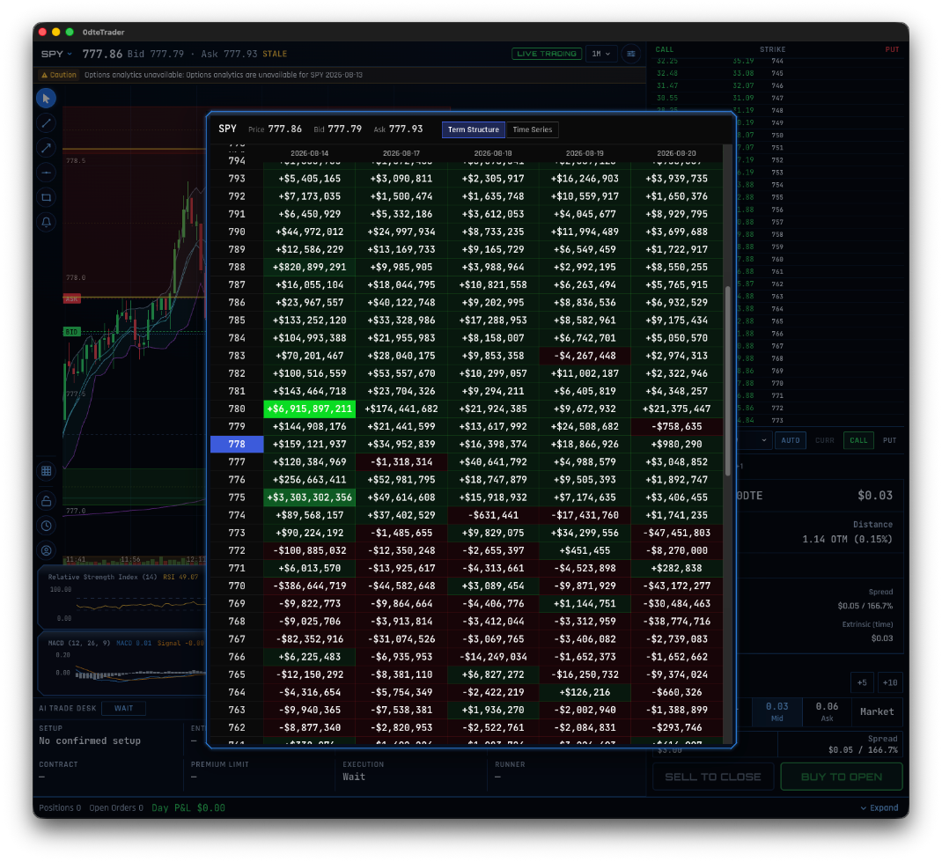Image resolution: width=942 pixels, height=862 pixels.
Task: Click the Relative Strength Index panel title
Action: (102, 578)
